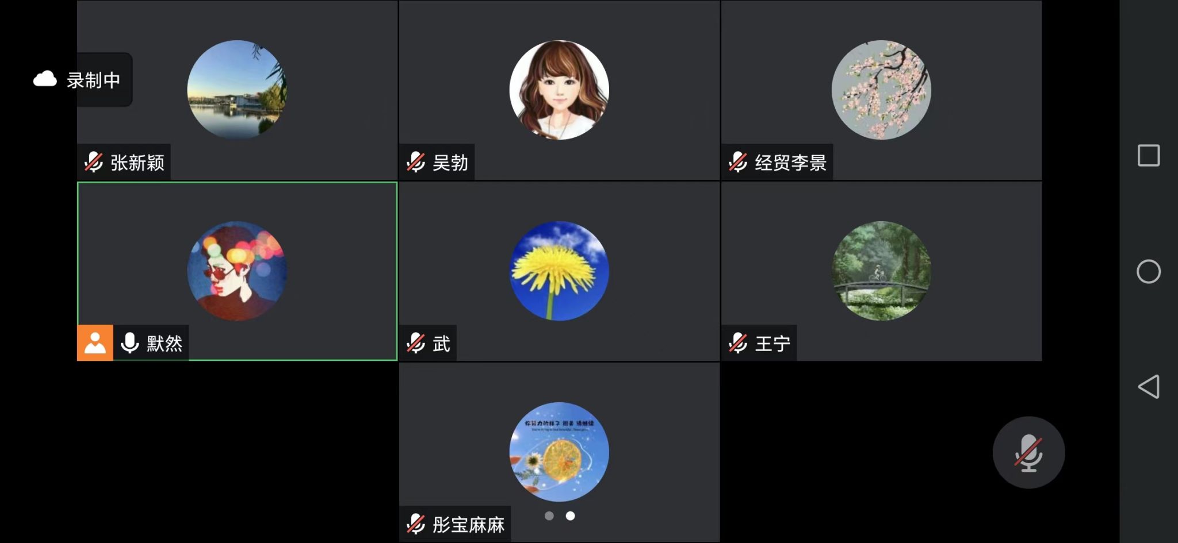Viewport: 1178px width, 543px height.
Task: Tap the large muted microphone button
Action: pos(1028,453)
